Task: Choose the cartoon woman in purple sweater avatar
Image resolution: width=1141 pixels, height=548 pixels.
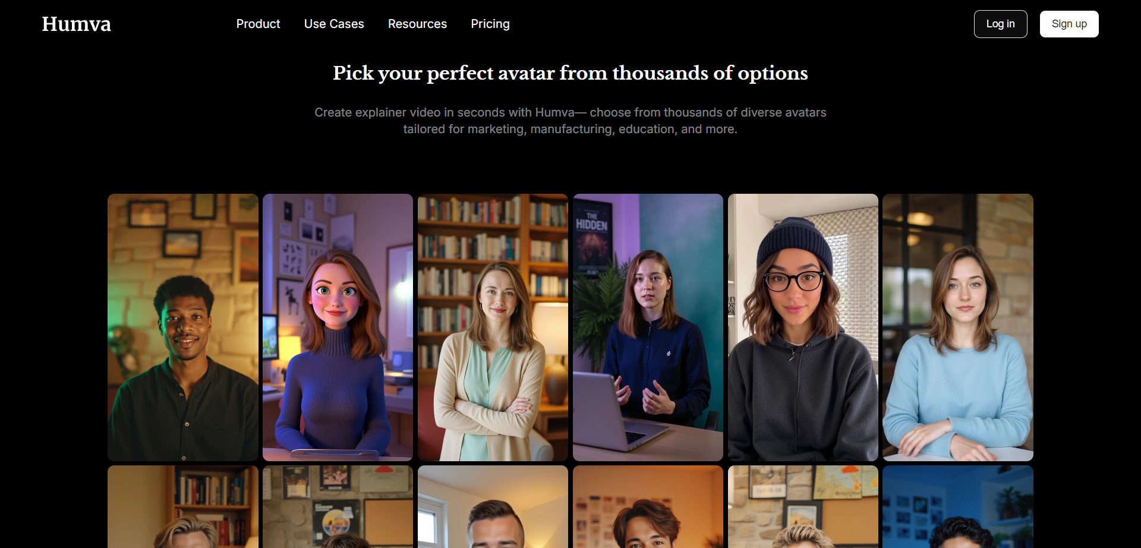Action: (338, 327)
